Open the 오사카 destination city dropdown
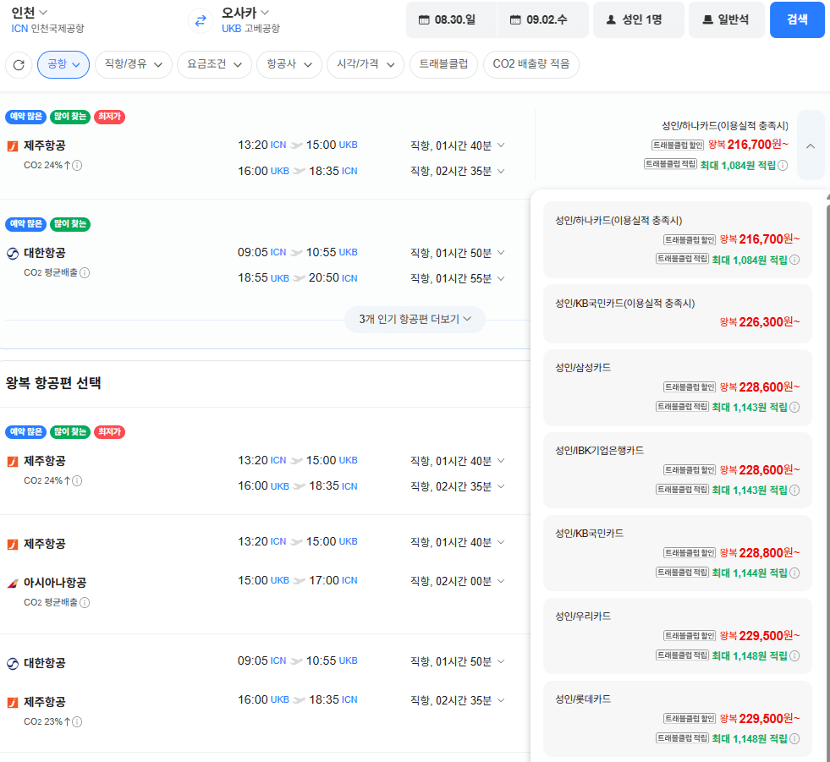This screenshot has height=762, width=830. (245, 12)
